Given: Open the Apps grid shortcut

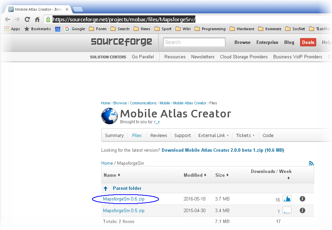Looking at the screenshot, I should point(12,29).
